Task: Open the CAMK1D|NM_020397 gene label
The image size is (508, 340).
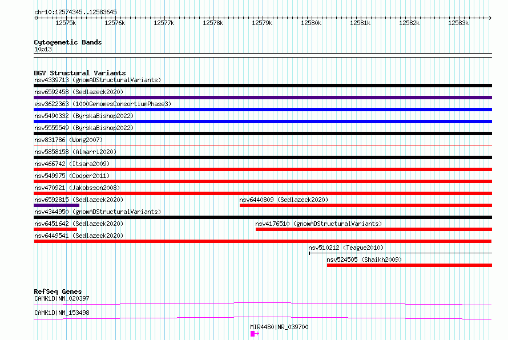Action: [62, 298]
